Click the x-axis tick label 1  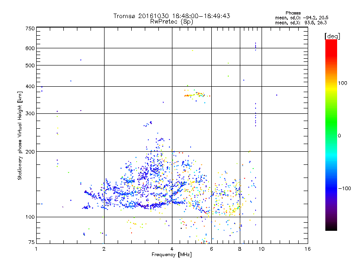coord(36,249)
